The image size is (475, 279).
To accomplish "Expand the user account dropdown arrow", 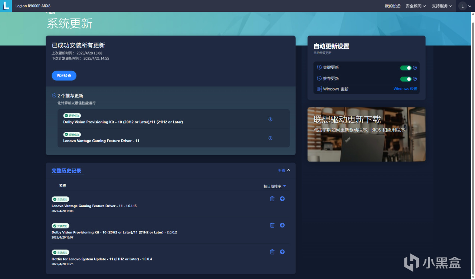I will click(470, 6).
